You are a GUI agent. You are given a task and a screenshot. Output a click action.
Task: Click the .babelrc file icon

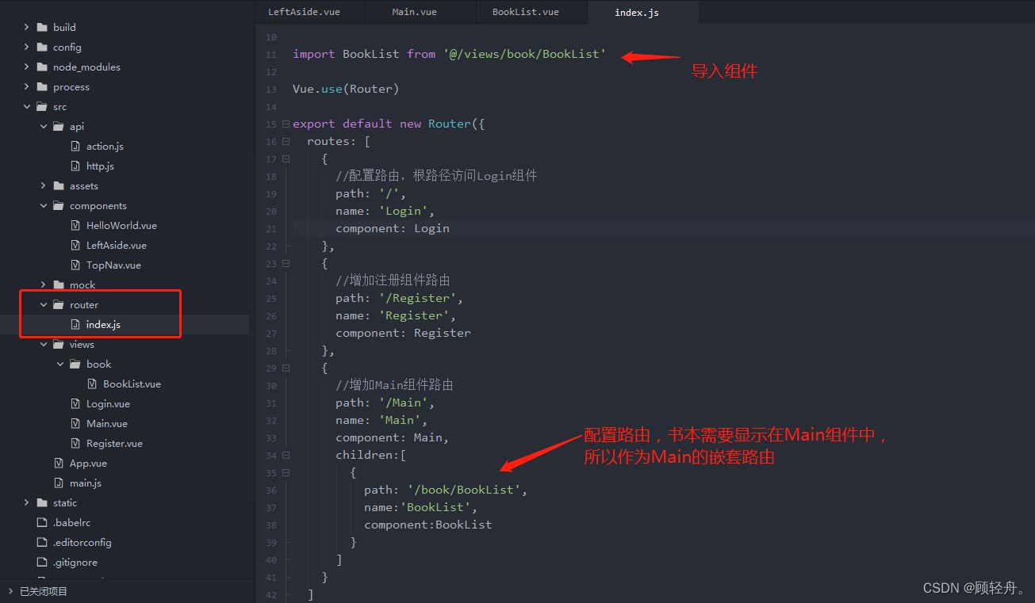click(x=42, y=523)
